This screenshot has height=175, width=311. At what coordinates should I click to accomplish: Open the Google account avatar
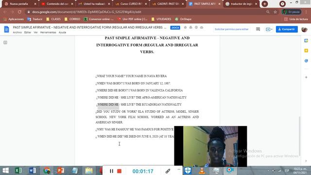305,29
